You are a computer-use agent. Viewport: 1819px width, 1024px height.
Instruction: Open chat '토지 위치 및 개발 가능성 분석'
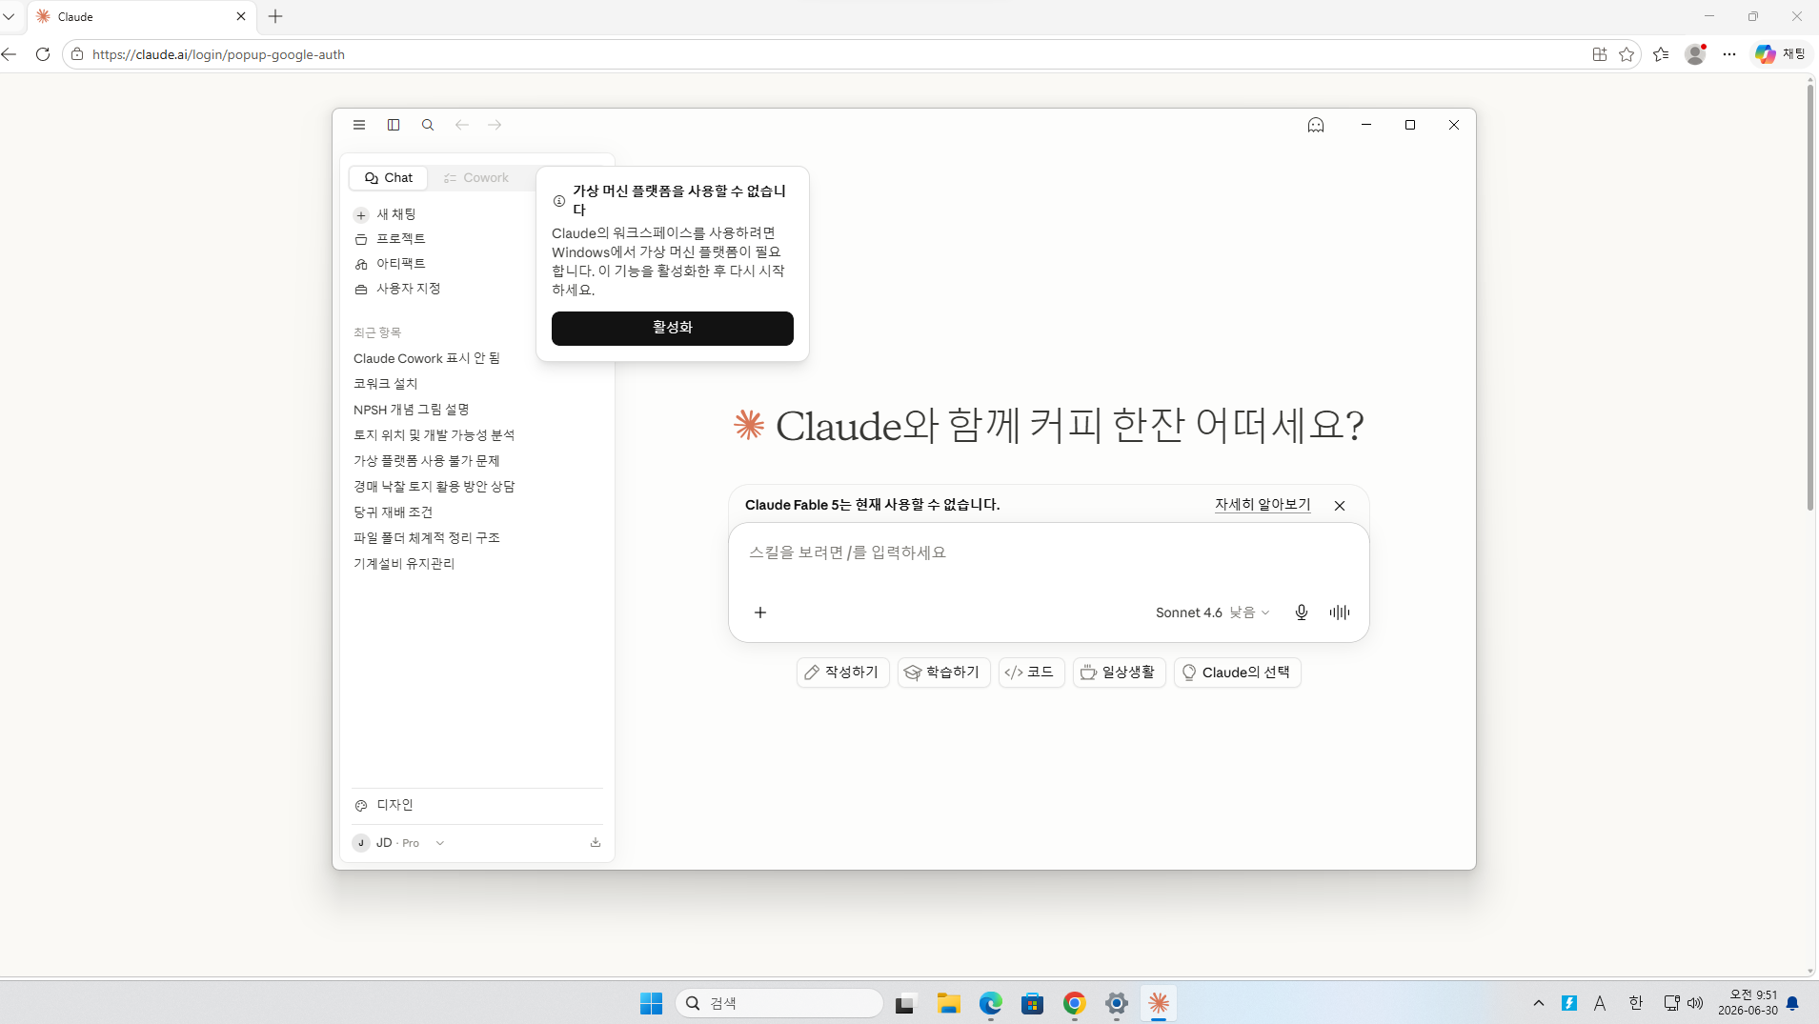pos(435,436)
